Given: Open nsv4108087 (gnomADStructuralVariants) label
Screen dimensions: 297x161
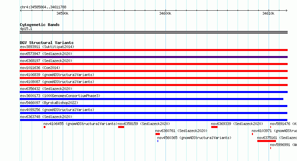Looking at the screenshot, I should coord(57,82).
